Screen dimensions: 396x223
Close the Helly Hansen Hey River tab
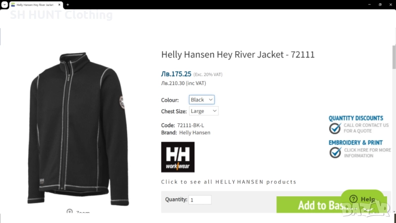click(x=59, y=4)
